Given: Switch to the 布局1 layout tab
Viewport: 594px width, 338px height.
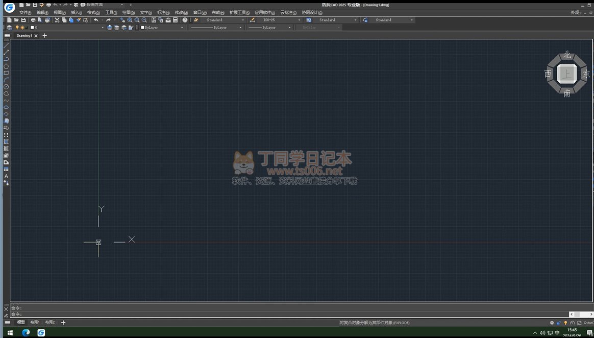Looking at the screenshot, I should 35,322.
